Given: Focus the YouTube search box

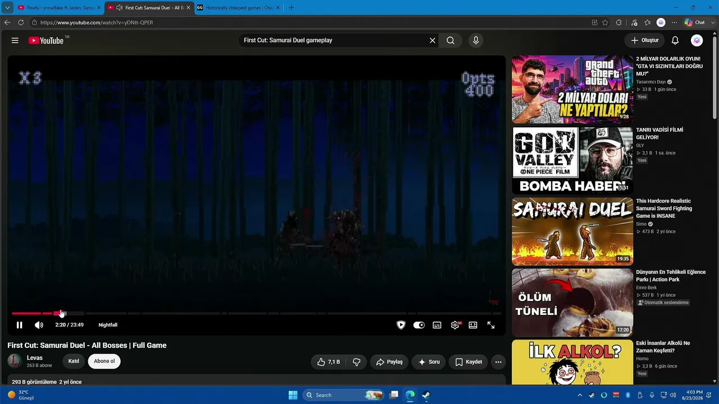Looking at the screenshot, I should pyautogui.click(x=334, y=40).
